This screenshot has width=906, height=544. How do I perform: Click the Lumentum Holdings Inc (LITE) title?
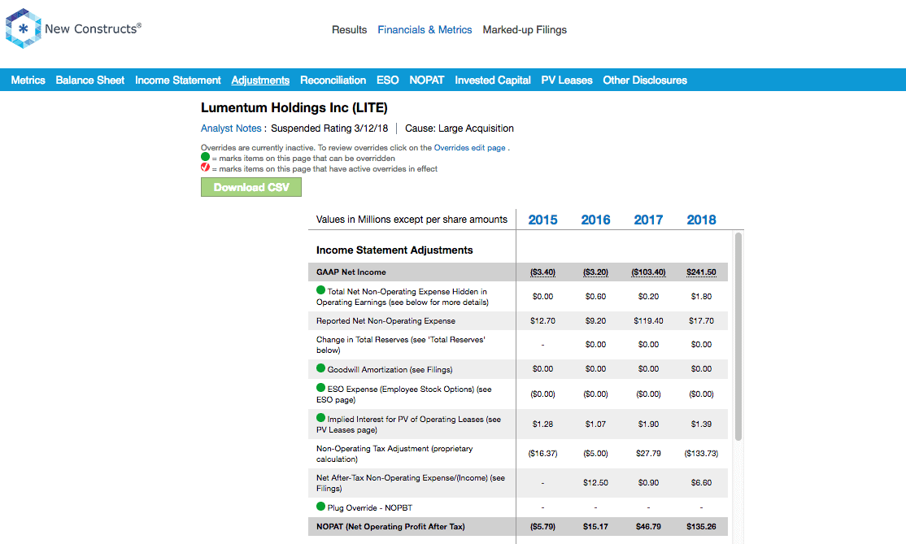coord(294,108)
